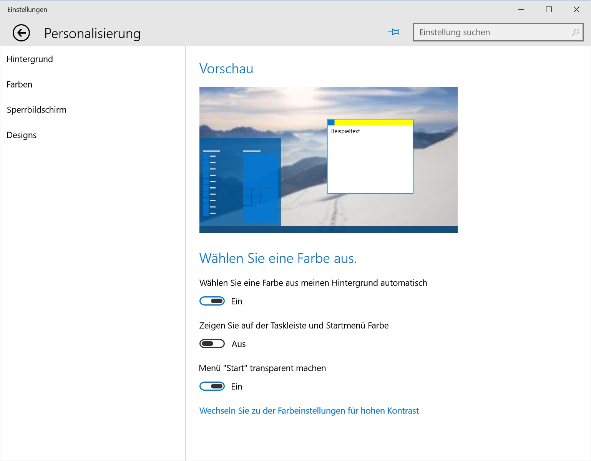Open high contrast color settings link

click(309, 411)
